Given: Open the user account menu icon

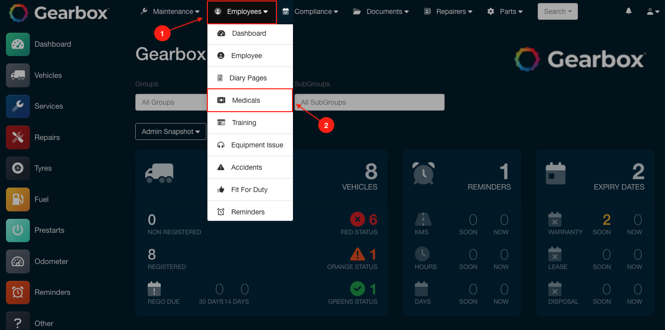Looking at the screenshot, I should pyautogui.click(x=653, y=11).
